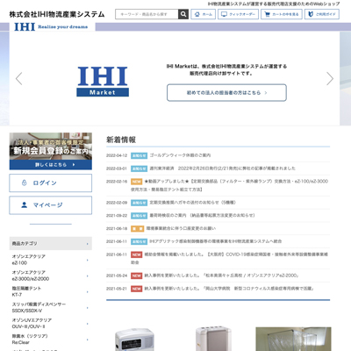The image size is (351, 351).
Task: Open the new member registration banner
Action: click(51, 151)
